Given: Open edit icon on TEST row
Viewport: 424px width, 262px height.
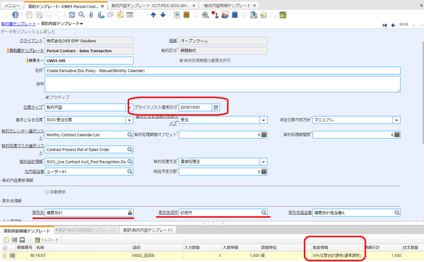Looking at the screenshot, I should (x=12, y=255).
